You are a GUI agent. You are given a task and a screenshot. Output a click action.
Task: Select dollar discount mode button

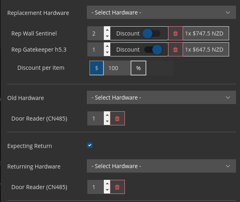pos(97,68)
